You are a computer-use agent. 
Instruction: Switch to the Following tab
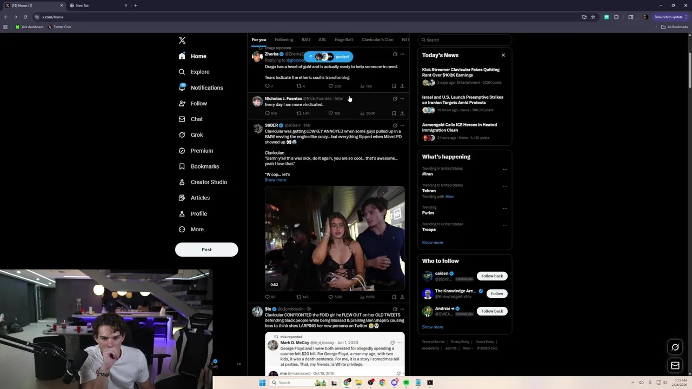tap(283, 39)
